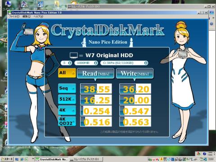Viewport: 216px width, 162px height.
Task: Select the Seq read value 38.55
Action: point(96,89)
